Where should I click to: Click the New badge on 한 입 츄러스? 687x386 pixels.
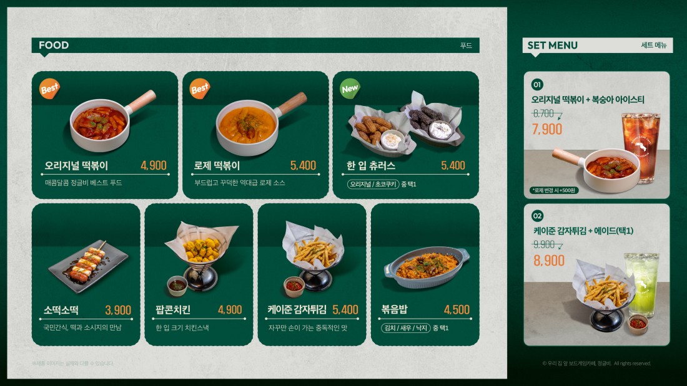[x=350, y=89]
